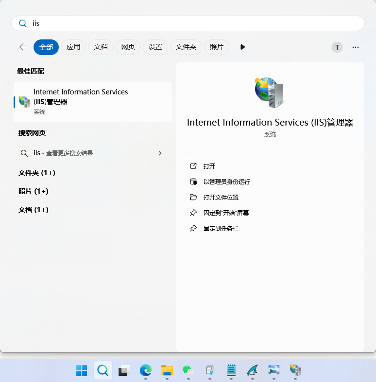Click the large IIS globe-server icon
Viewport: 376px width, 382px height.
point(270,92)
